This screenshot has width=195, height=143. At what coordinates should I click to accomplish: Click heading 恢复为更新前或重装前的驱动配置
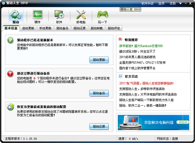pos(42,107)
